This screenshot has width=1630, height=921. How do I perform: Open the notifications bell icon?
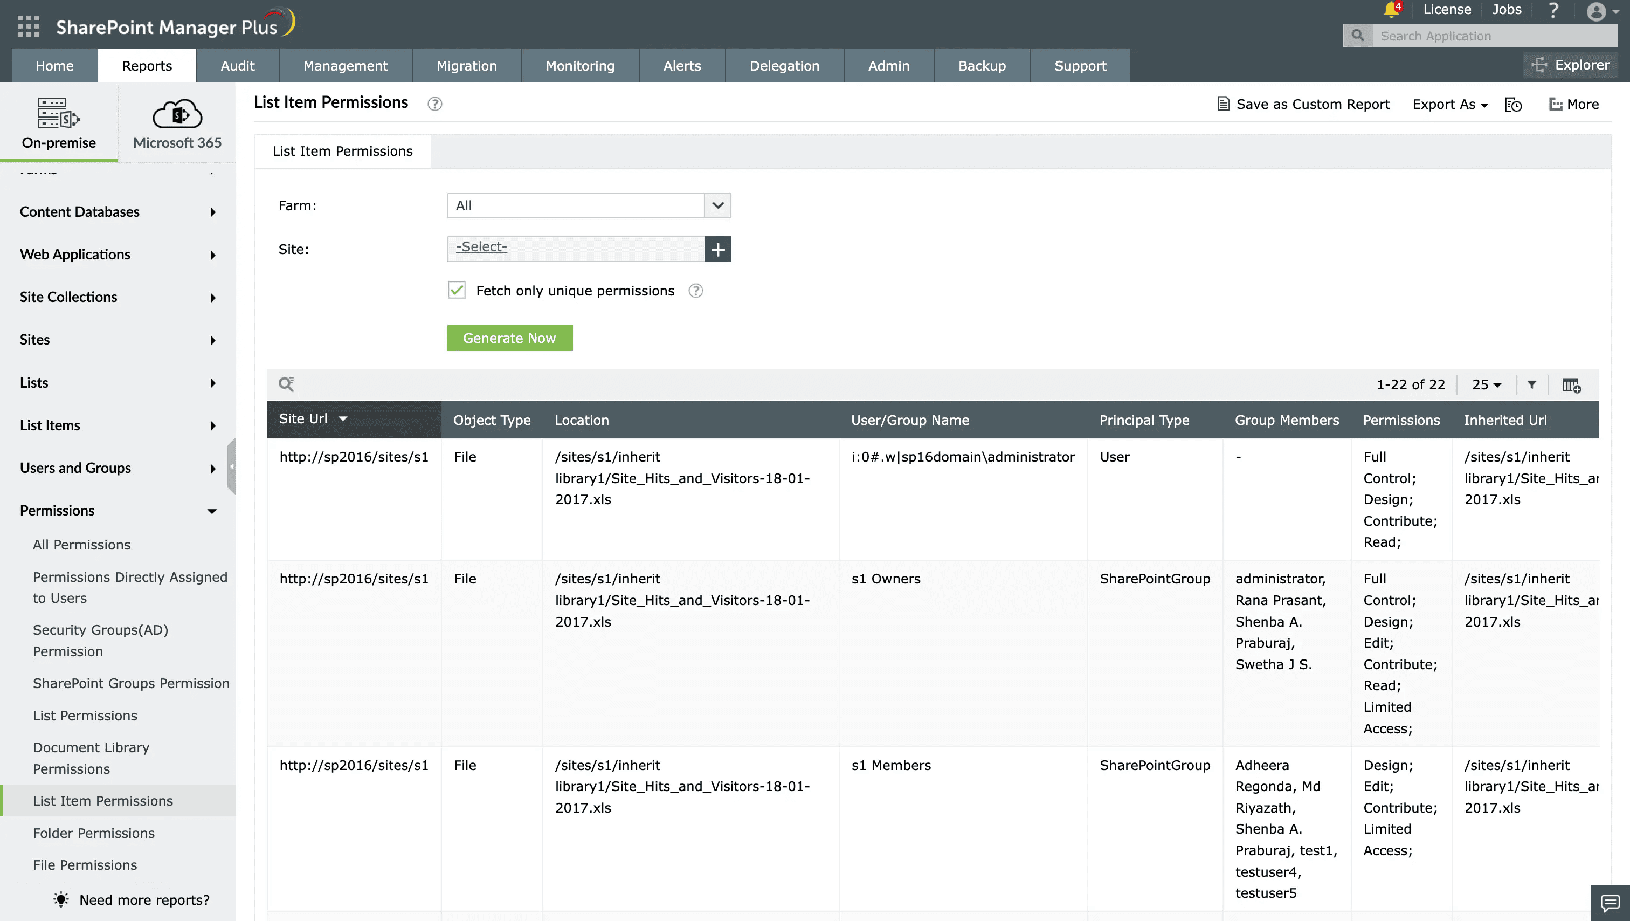click(x=1391, y=10)
